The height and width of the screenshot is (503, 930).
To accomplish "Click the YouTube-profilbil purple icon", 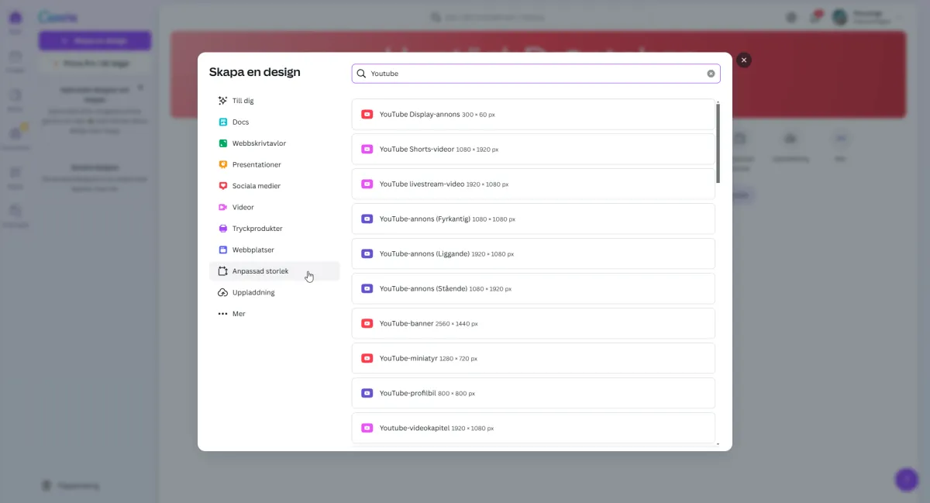I will [x=367, y=393].
